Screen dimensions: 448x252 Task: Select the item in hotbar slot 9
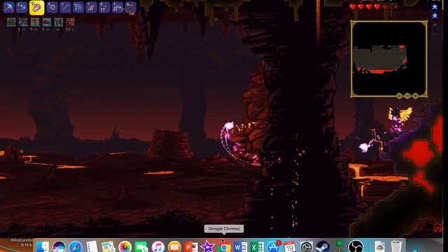point(118,7)
